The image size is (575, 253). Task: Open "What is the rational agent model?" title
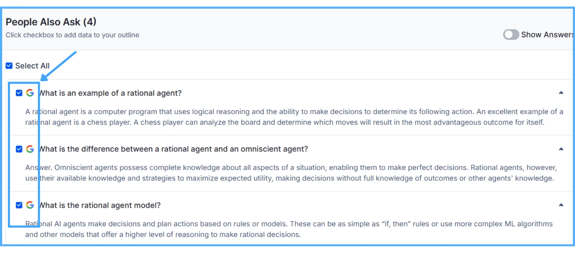coord(100,205)
